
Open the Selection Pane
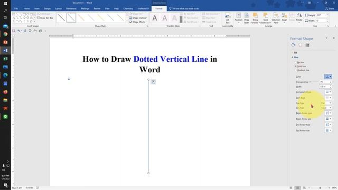[x=276, y=18]
